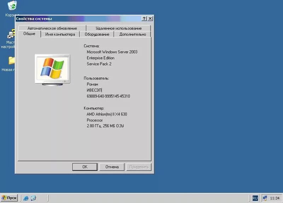Click the Enterprise Edition text

click(100, 58)
